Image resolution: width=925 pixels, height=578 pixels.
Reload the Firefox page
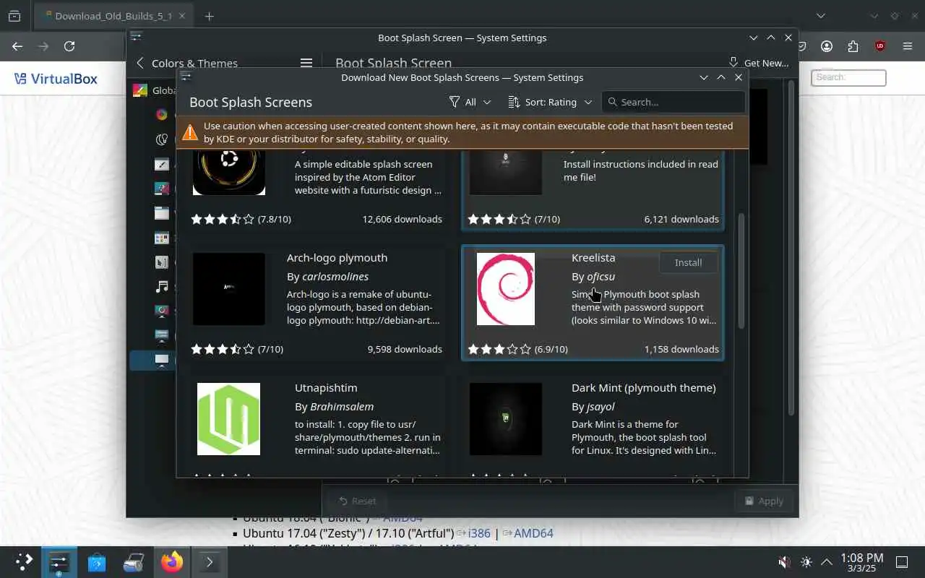[69, 46]
